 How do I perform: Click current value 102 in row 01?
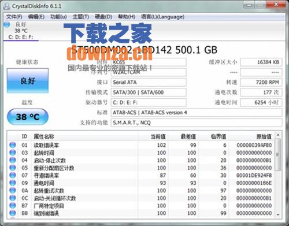[x=161, y=145]
